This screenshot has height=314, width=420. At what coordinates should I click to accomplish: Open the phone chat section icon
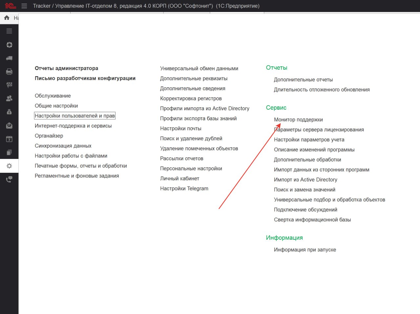point(9,179)
